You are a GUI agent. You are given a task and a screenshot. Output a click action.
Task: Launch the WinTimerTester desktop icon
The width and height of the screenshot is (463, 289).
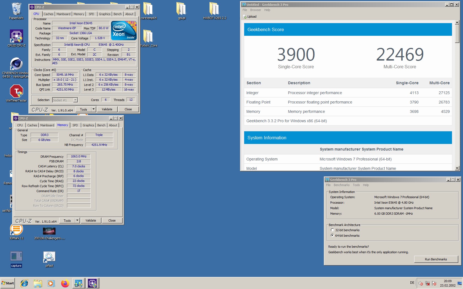(x=16, y=93)
